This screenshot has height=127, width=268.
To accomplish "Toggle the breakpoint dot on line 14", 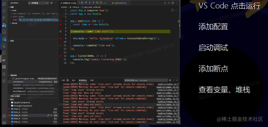I will [x=61, y=56].
